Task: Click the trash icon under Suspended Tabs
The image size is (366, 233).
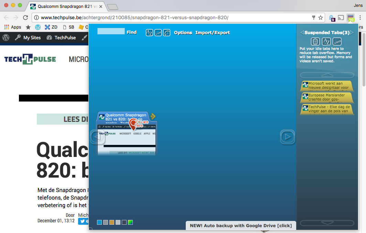Action: pos(315,42)
